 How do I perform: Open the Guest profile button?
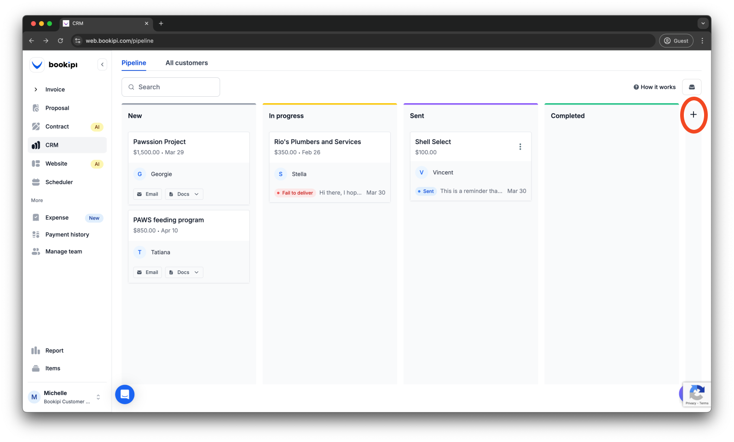coord(676,41)
